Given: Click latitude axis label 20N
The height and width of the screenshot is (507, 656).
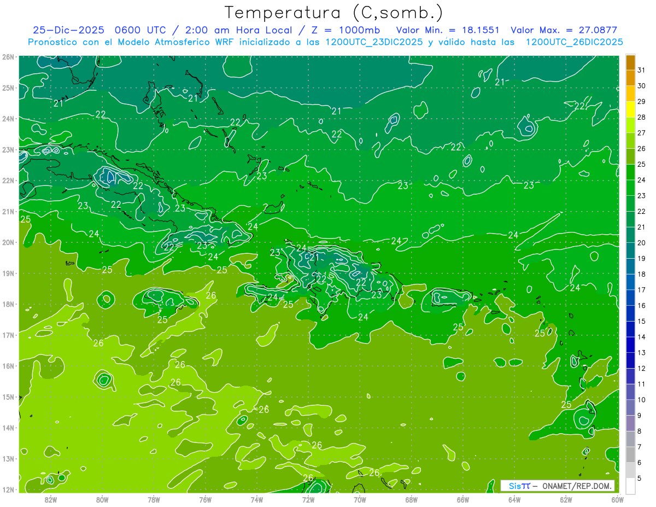Looking at the screenshot, I should coord(8,242).
